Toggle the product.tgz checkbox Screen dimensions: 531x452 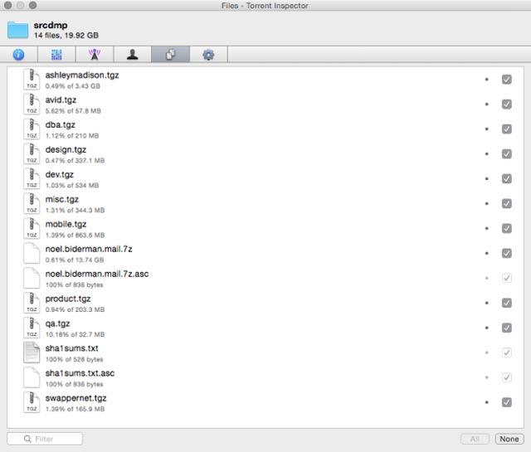507,303
